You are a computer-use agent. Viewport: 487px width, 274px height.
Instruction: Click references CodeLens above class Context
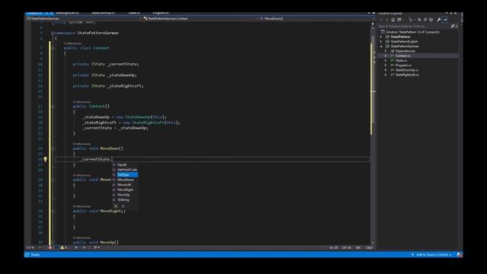(x=73, y=43)
